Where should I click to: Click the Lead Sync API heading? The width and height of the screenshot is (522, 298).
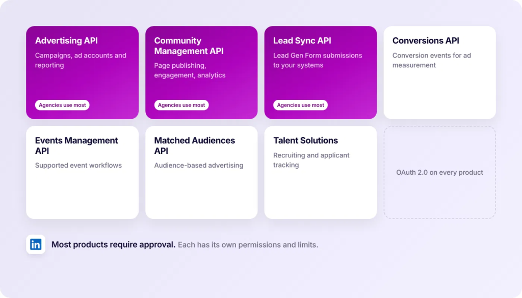coord(302,41)
